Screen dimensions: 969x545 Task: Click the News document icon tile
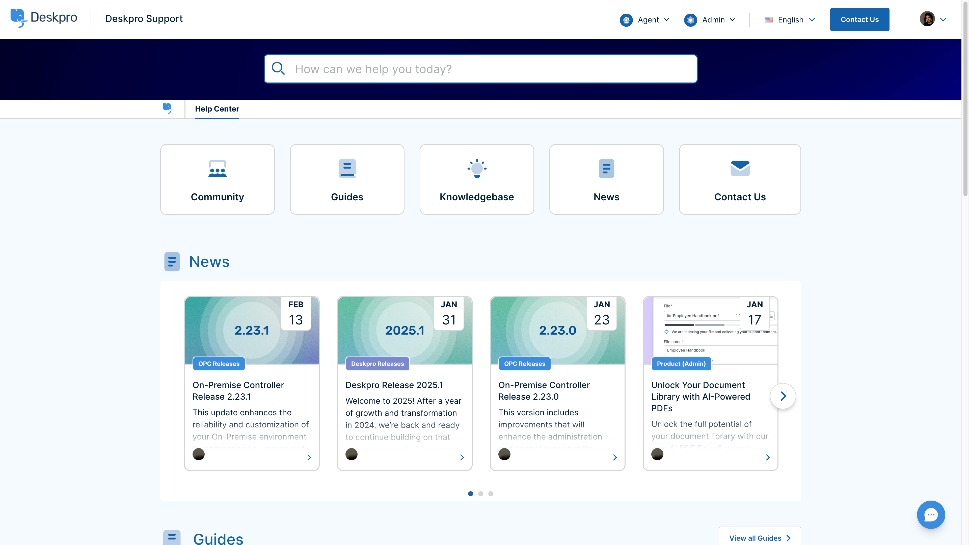click(606, 169)
